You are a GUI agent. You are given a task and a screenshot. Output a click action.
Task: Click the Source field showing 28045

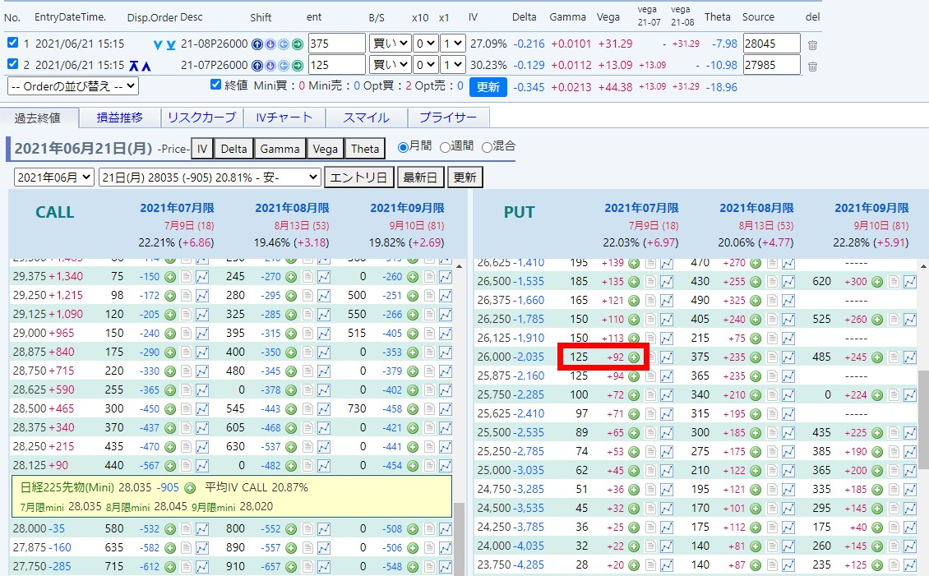point(772,44)
